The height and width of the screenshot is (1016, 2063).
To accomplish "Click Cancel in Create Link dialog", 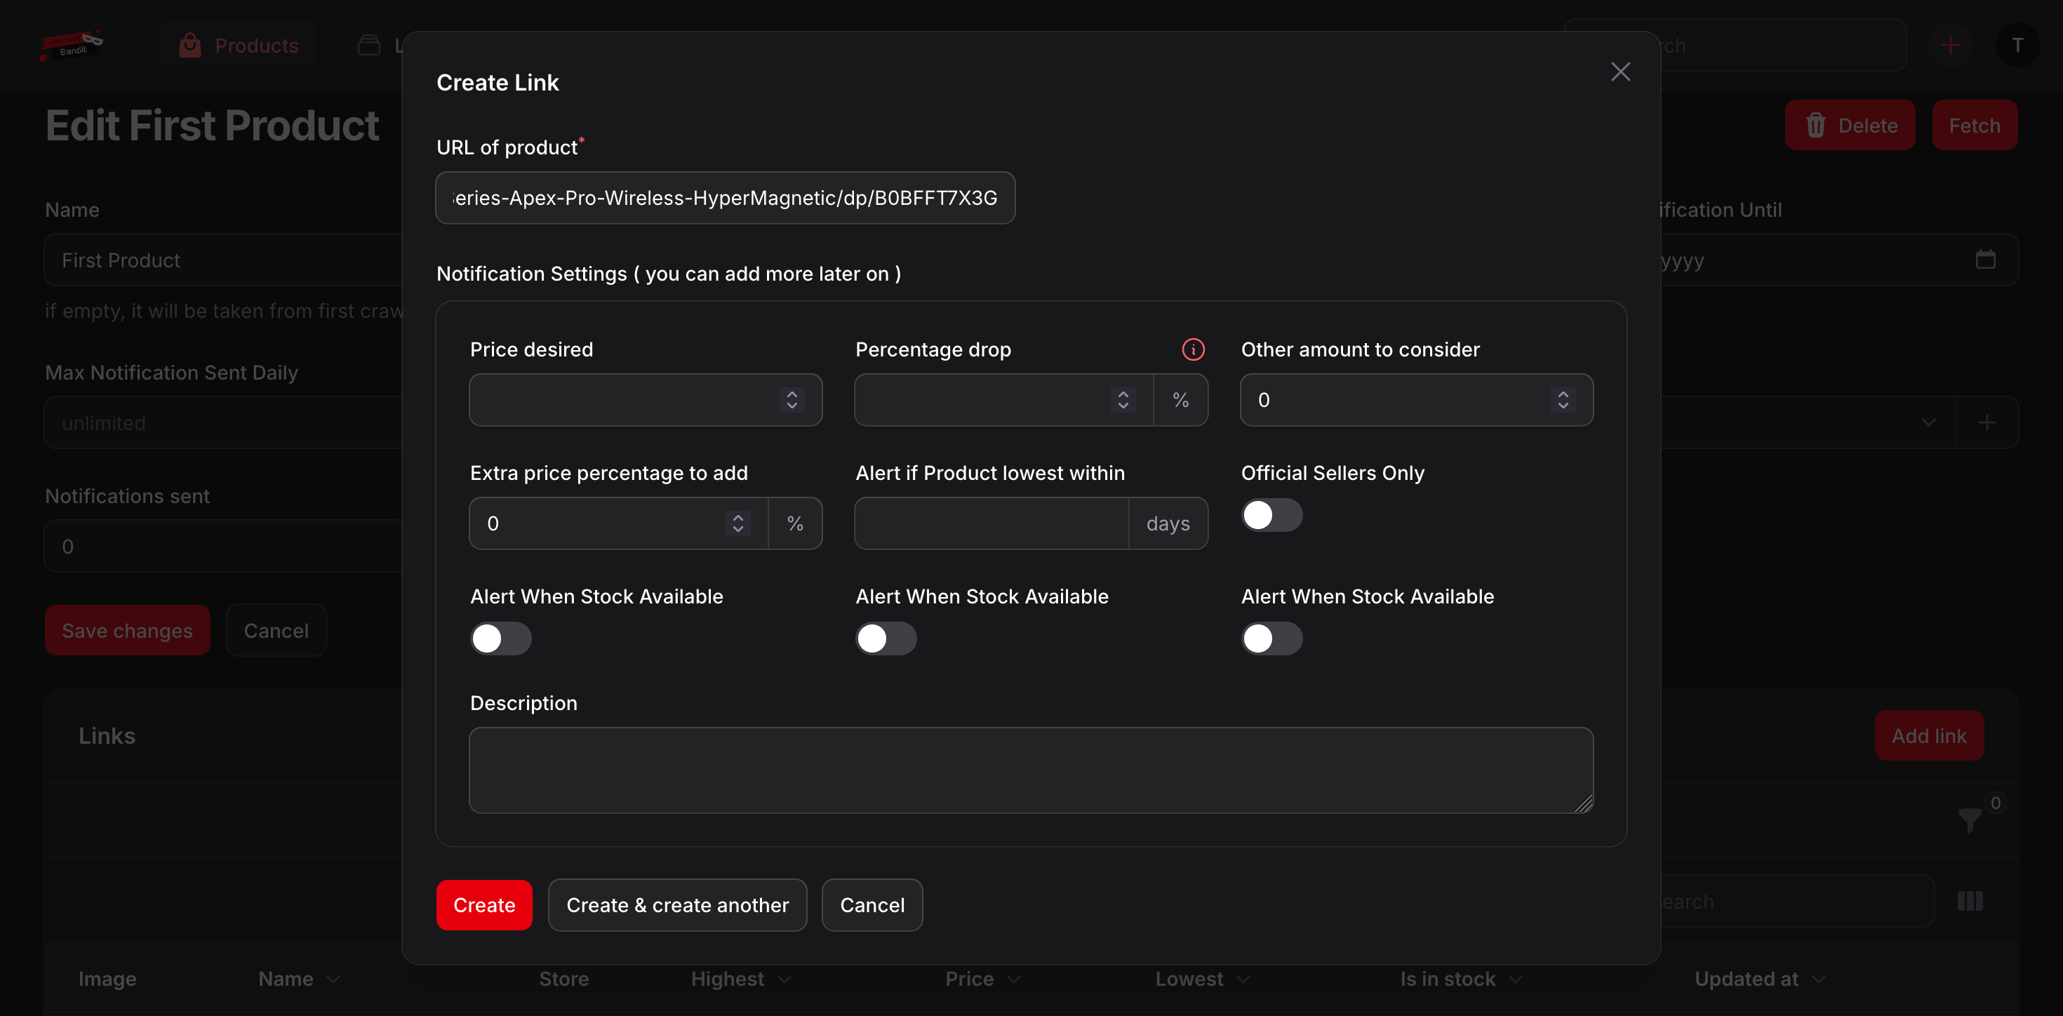I will (872, 904).
